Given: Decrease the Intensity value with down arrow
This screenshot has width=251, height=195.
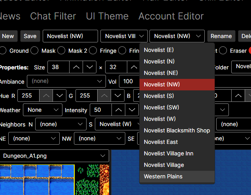Looking at the screenshot, I should 132,110.
